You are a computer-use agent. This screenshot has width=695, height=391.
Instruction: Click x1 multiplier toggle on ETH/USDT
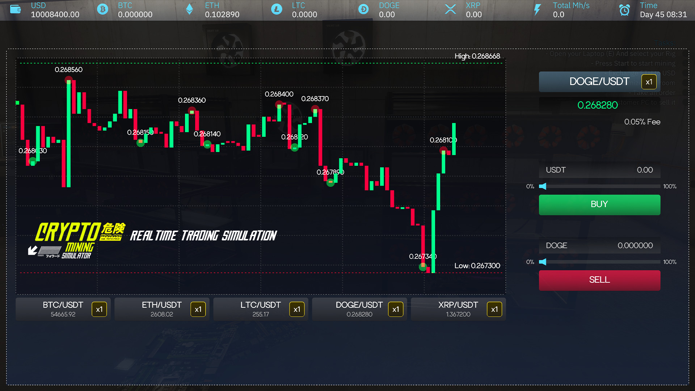(x=198, y=310)
